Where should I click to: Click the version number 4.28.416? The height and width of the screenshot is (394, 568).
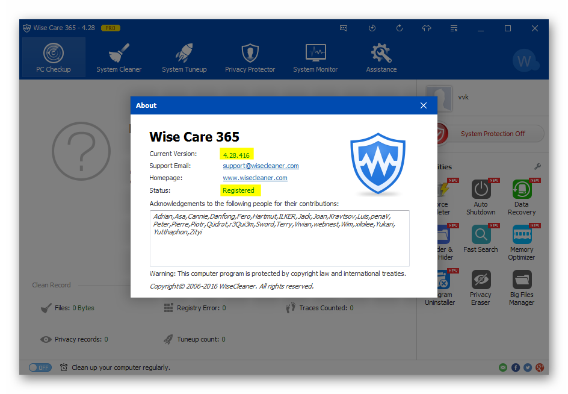pyautogui.click(x=236, y=155)
